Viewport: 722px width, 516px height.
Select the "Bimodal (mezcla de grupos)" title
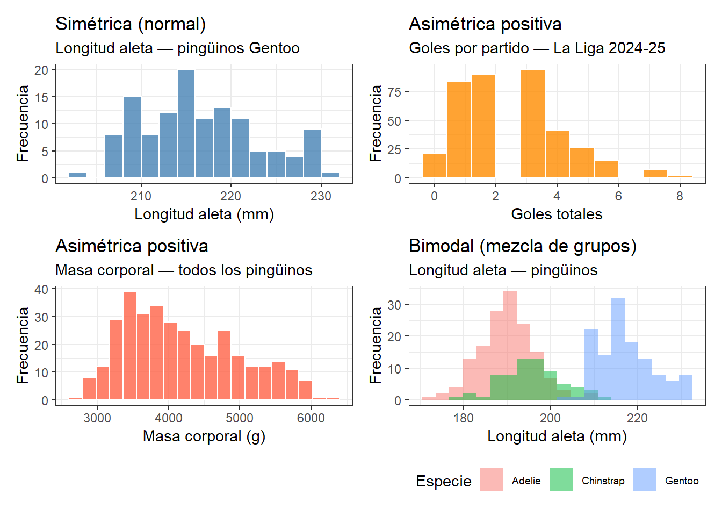pyautogui.click(x=522, y=246)
